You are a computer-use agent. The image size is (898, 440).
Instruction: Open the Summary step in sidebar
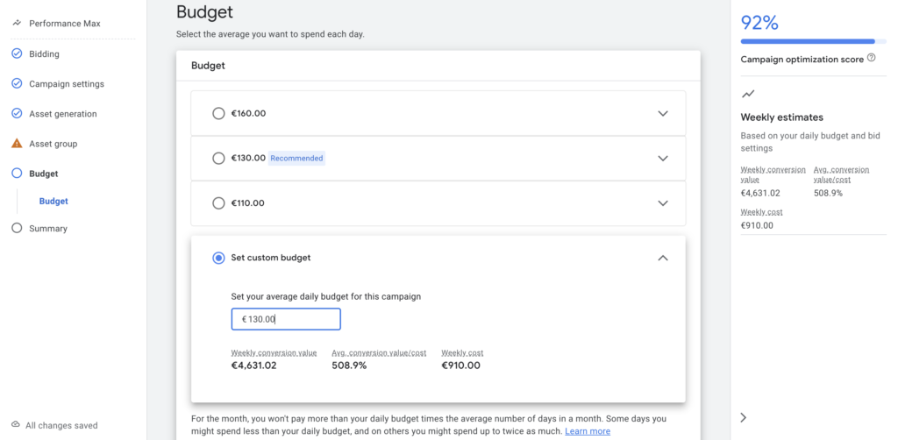47,229
